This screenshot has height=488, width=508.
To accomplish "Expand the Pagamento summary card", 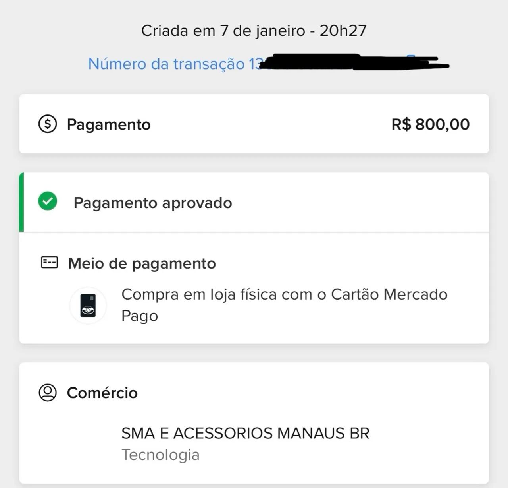I will click(254, 124).
